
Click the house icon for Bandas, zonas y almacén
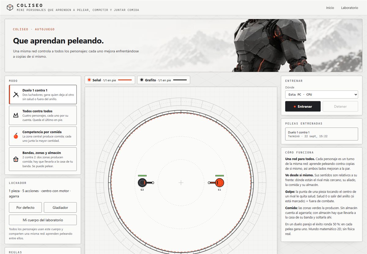16,159
